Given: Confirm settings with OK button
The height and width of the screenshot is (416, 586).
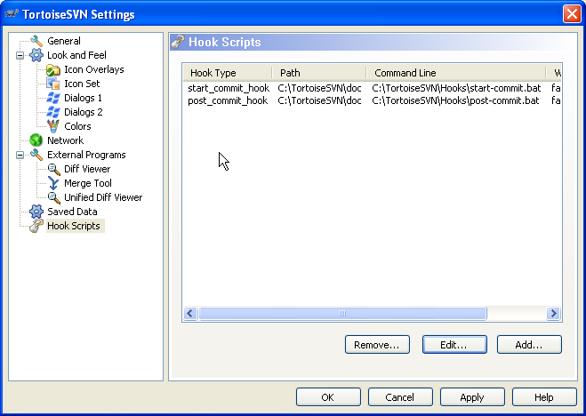Looking at the screenshot, I should [328, 397].
